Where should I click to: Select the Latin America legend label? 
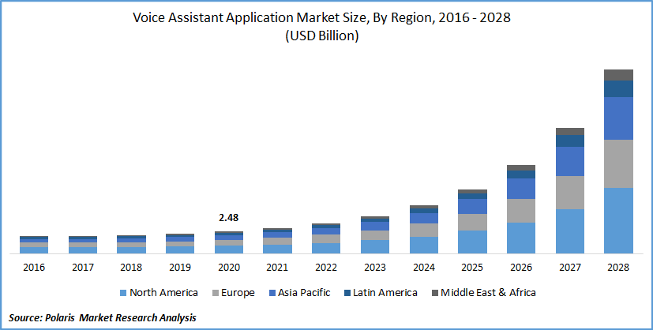[x=385, y=293]
